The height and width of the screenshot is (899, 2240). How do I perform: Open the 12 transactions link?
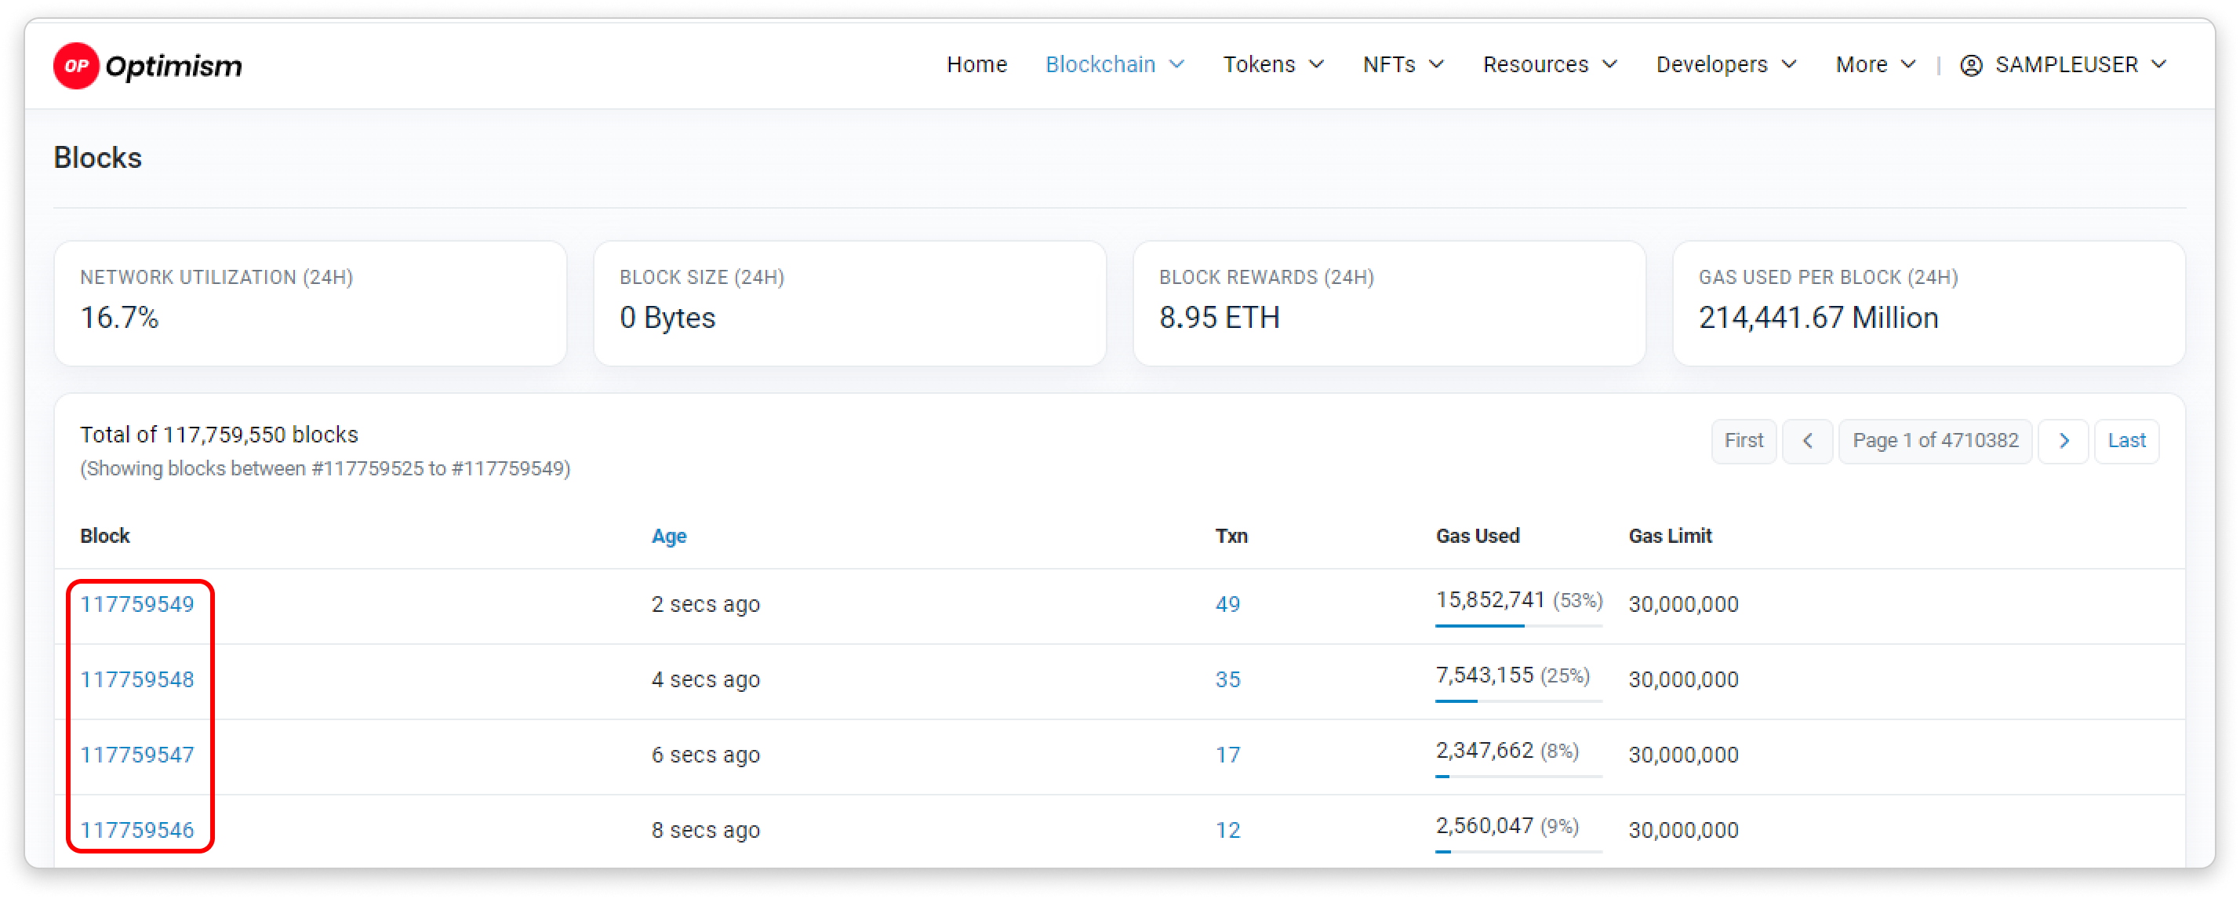(x=1227, y=830)
